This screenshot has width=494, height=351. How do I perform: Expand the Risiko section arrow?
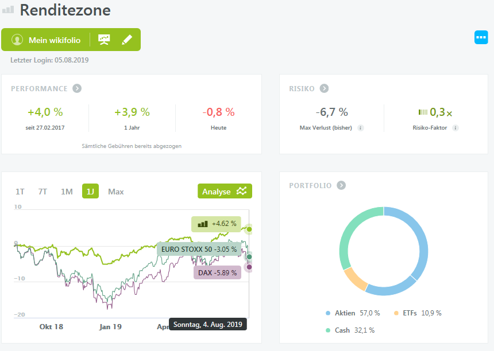point(324,88)
